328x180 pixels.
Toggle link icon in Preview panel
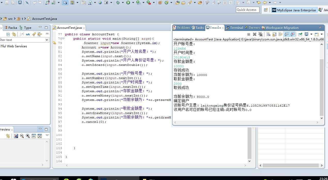[x=8, y=136]
